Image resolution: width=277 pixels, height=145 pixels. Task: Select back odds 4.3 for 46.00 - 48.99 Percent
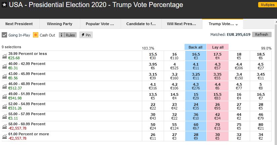195,86
